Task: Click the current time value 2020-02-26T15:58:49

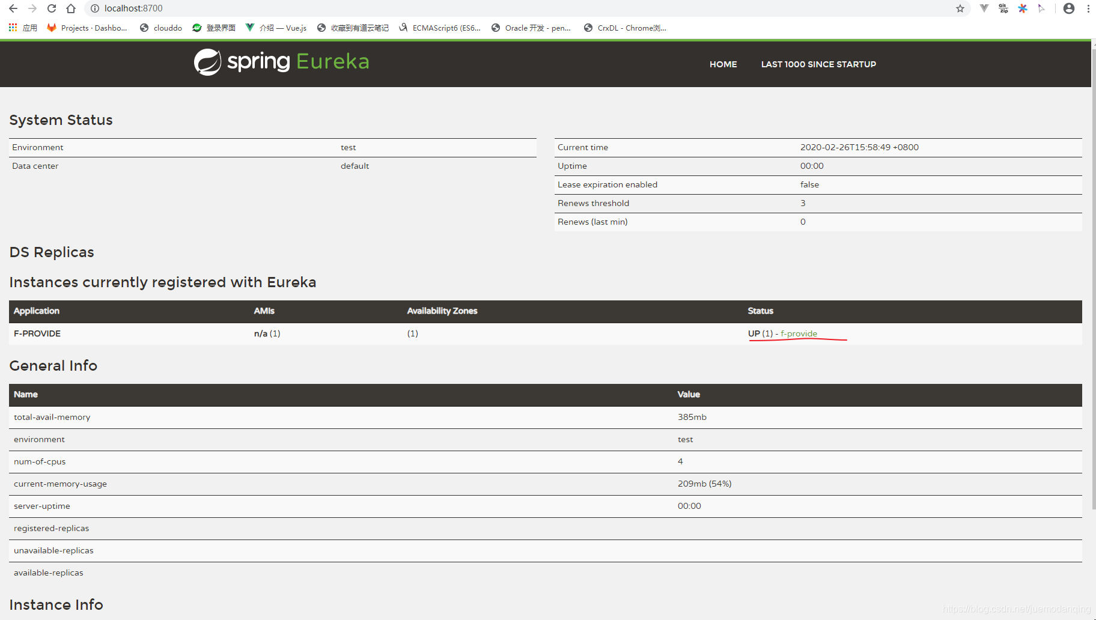Action: pos(859,147)
